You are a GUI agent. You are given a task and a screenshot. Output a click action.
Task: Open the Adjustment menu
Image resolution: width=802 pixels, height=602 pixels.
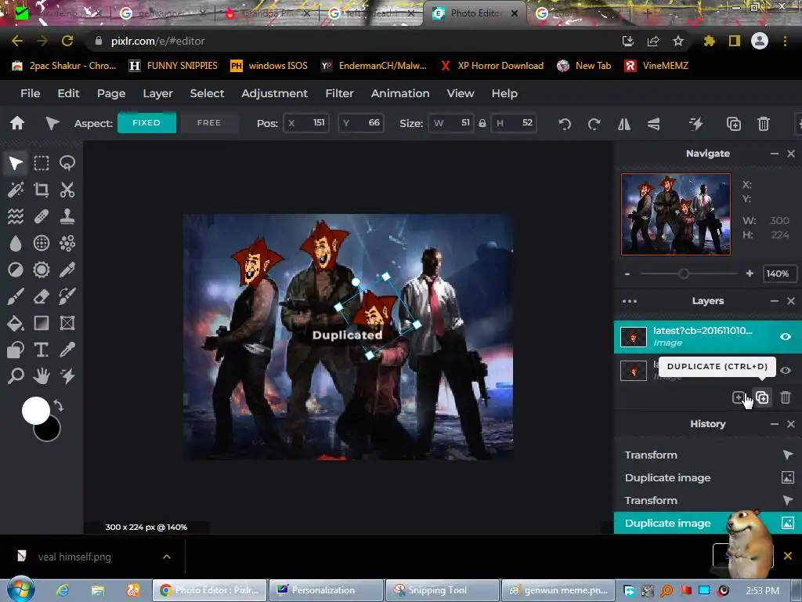[x=275, y=93]
